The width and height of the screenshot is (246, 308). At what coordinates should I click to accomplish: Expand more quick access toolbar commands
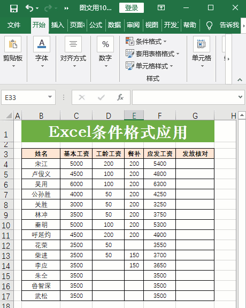pyautogui.click(x=66, y=8)
